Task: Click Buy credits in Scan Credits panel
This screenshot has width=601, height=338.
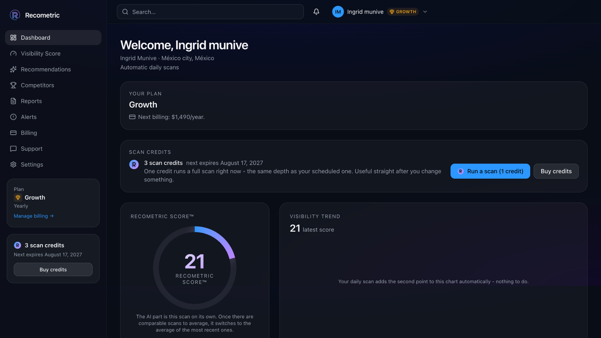Action: pos(556,171)
